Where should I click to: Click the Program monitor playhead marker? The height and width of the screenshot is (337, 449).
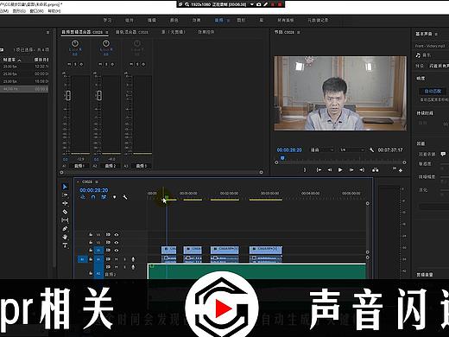(x=282, y=158)
